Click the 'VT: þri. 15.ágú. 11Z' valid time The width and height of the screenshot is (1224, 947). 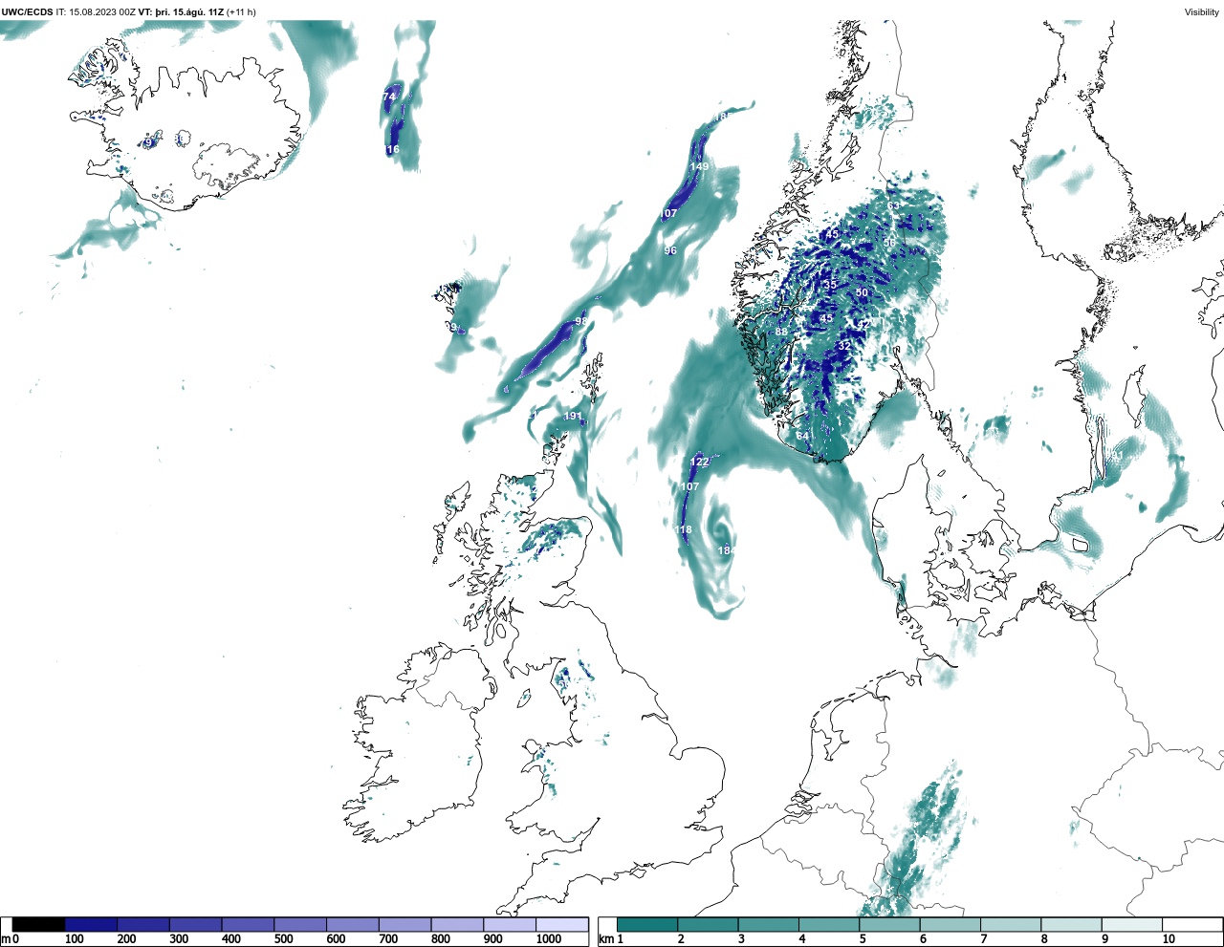click(181, 12)
